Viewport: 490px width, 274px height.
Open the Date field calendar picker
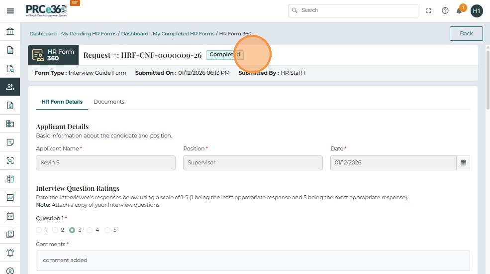click(463, 162)
